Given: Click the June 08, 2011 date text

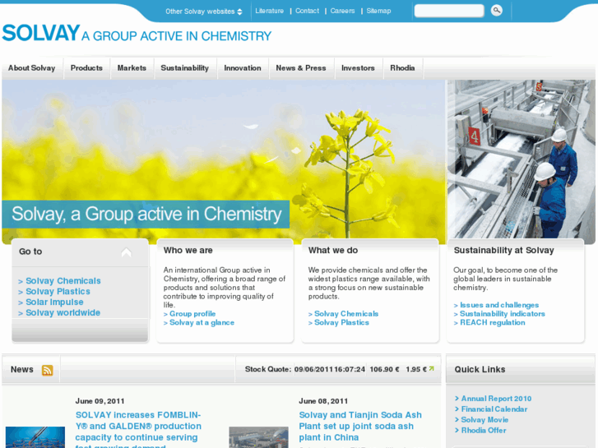Looking at the screenshot, I should [323, 401].
